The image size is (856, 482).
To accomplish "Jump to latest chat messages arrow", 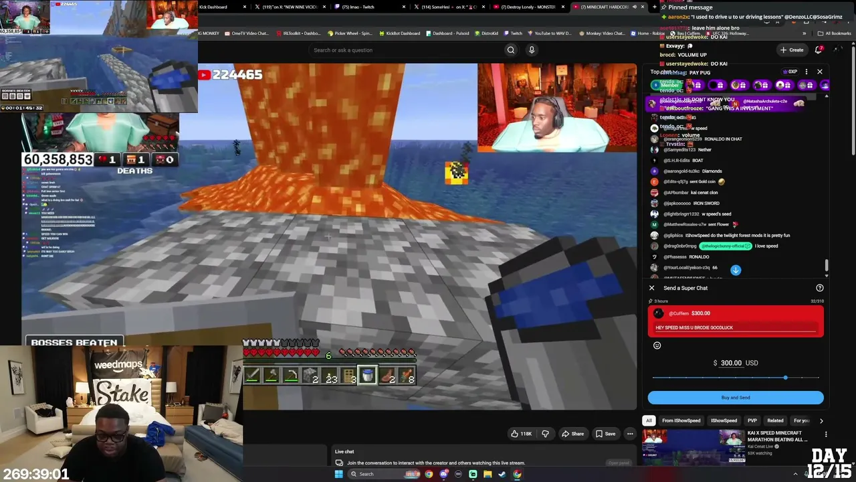I will 736,270.
